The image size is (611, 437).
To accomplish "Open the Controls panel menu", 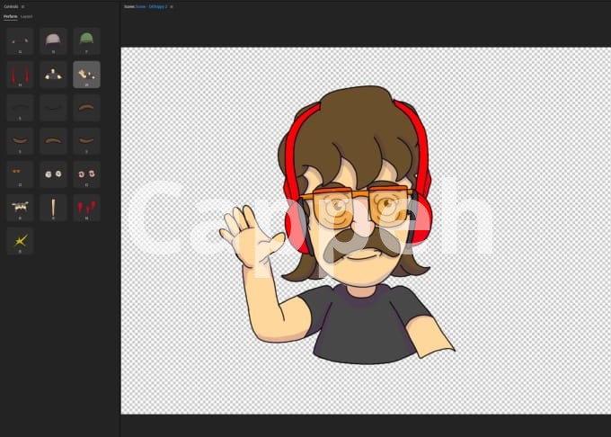I will point(22,6).
